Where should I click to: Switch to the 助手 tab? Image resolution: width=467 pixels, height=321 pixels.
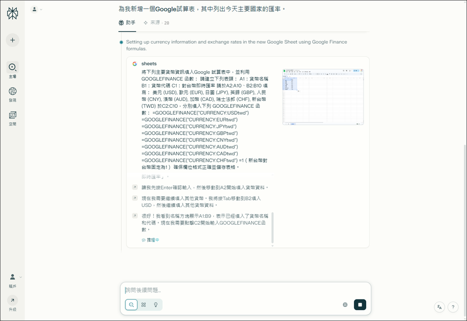(x=127, y=23)
